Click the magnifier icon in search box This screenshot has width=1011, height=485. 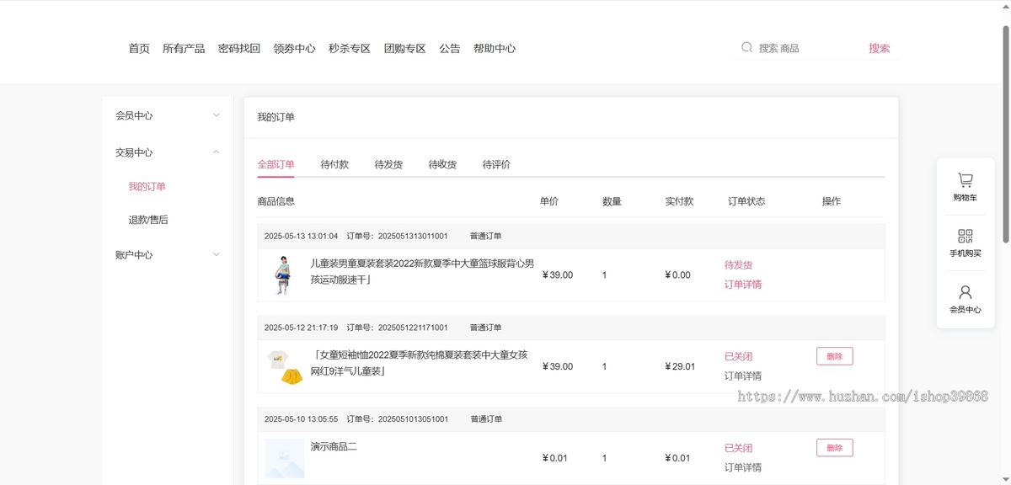(746, 48)
